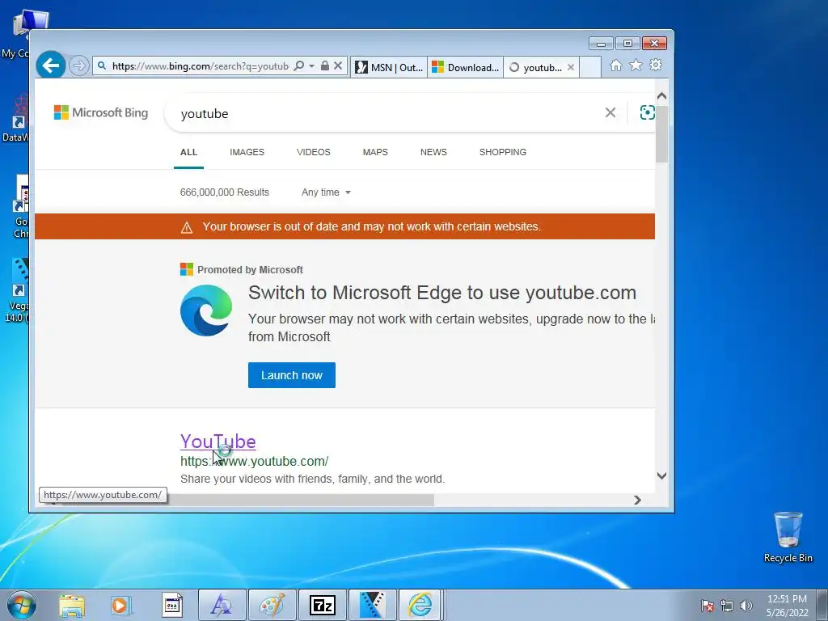Select the ALL results tab
Image resolution: width=828 pixels, height=621 pixels.
pyautogui.click(x=188, y=152)
